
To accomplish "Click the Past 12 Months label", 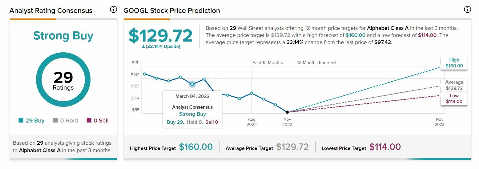I will (x=268, y=62).
